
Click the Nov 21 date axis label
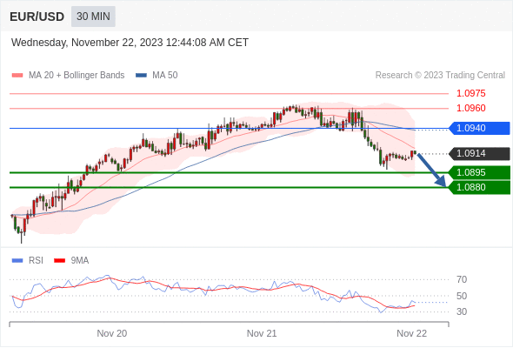point(262,333)
